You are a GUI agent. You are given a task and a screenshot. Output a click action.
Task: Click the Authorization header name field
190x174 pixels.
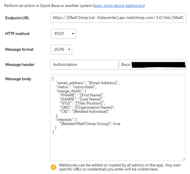84,65
